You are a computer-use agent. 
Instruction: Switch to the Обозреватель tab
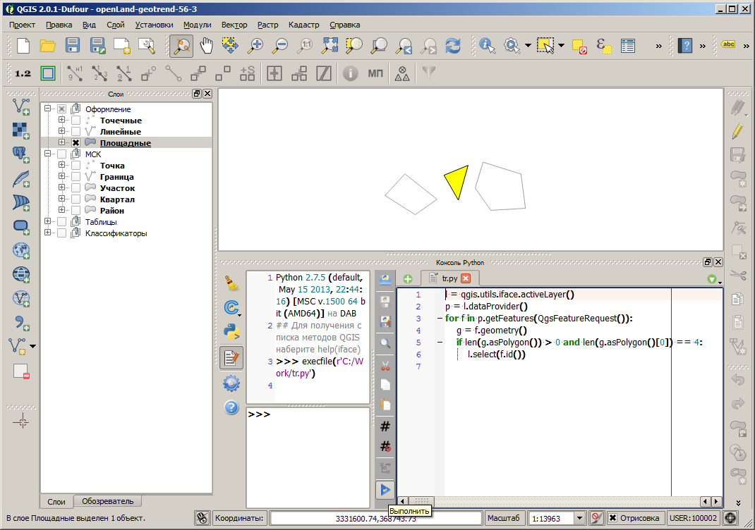coord(107,501)
